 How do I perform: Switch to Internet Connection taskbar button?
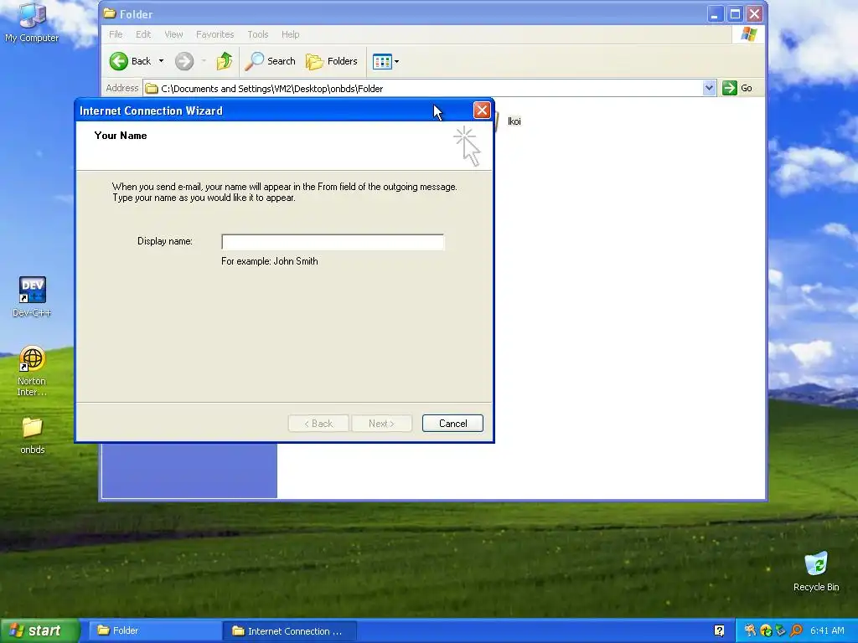coord(290,631)
